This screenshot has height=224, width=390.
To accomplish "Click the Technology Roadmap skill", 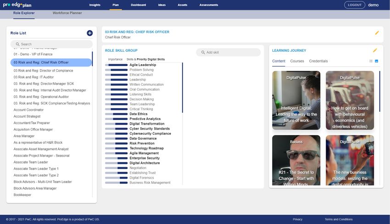I will (x=146, y=148).
